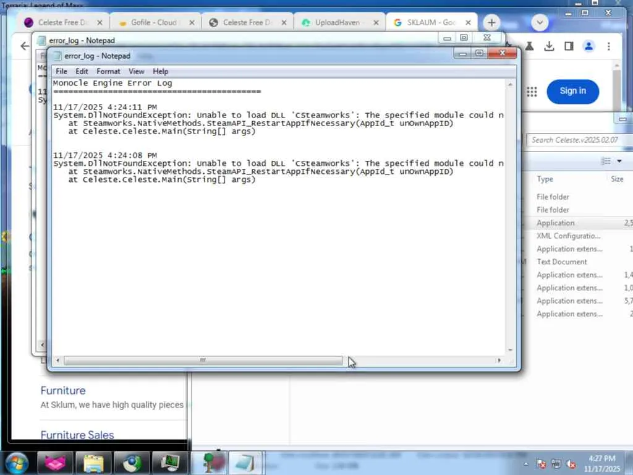Open the Edit menu in Notepad

(x=82, y=72)
